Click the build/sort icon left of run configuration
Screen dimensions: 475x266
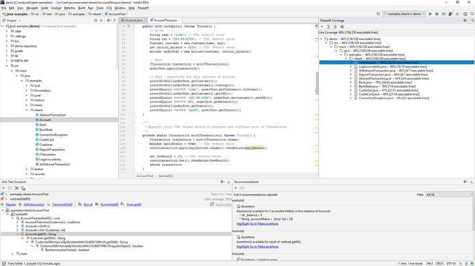tap(379, 14)
